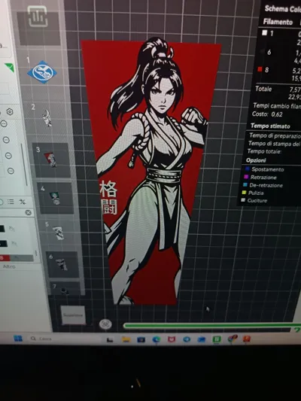Open Microsoft Edge from taskbar
This screenshot has width=301, height=401.
[157, 339]
